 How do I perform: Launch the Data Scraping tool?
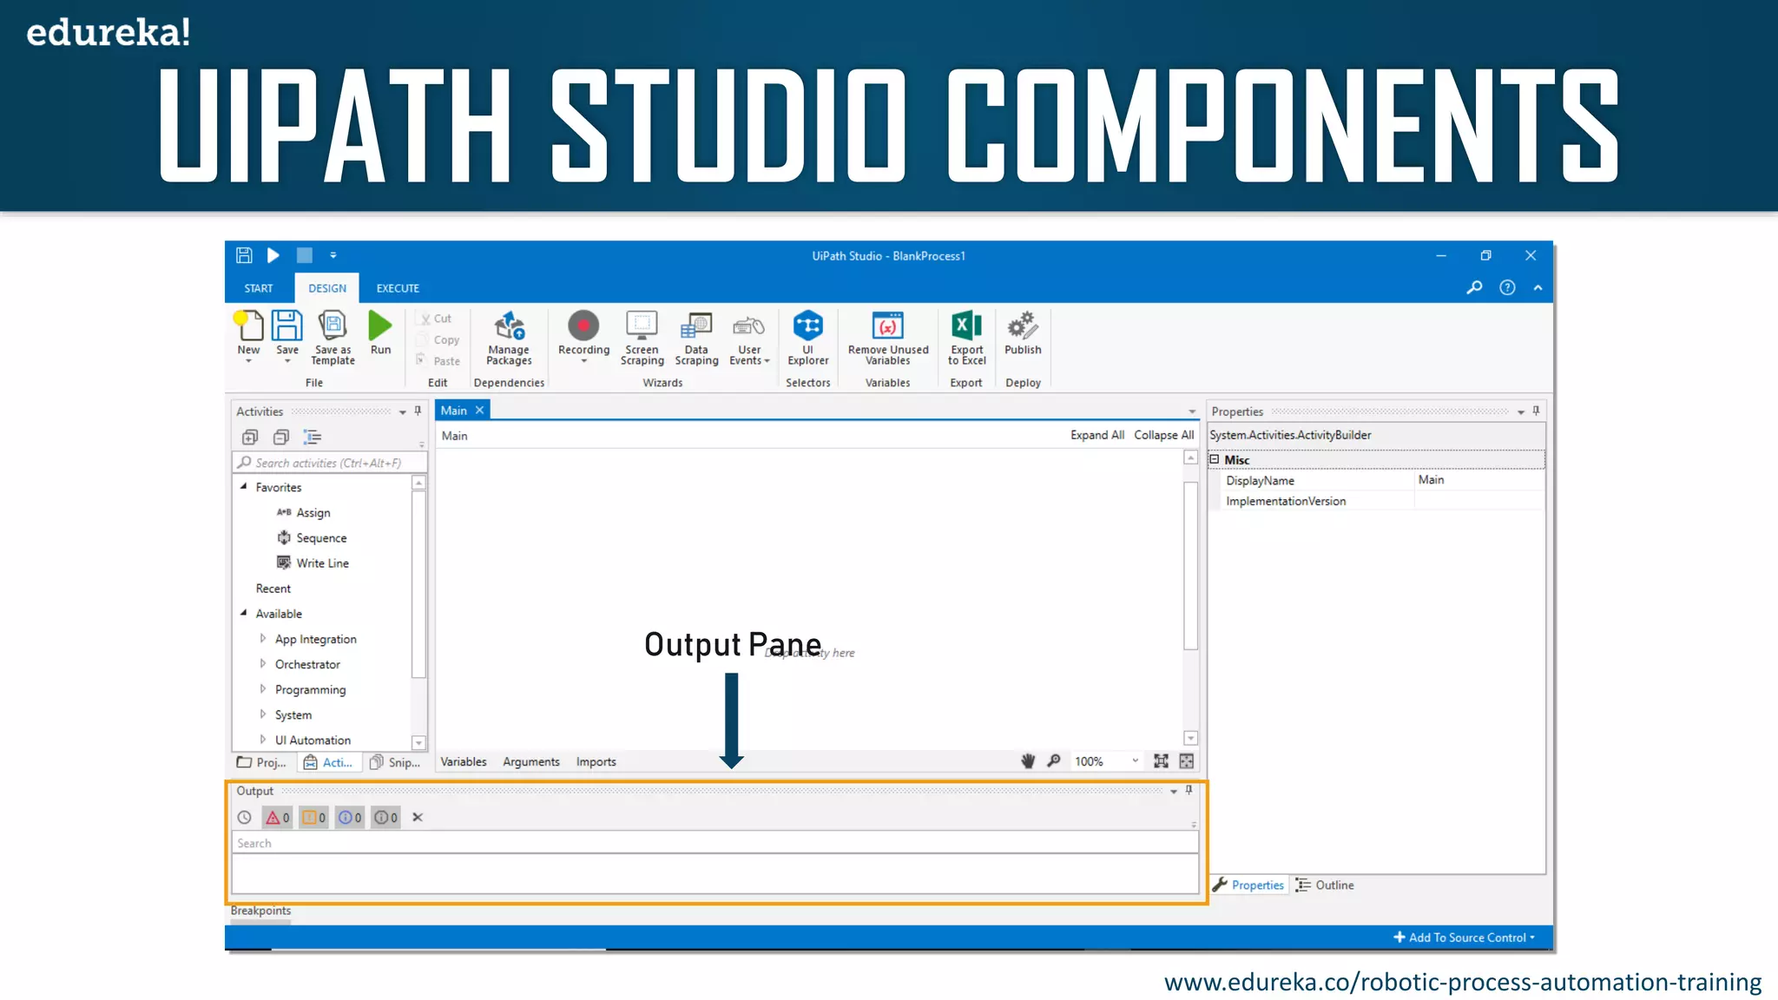pos(696,326)
